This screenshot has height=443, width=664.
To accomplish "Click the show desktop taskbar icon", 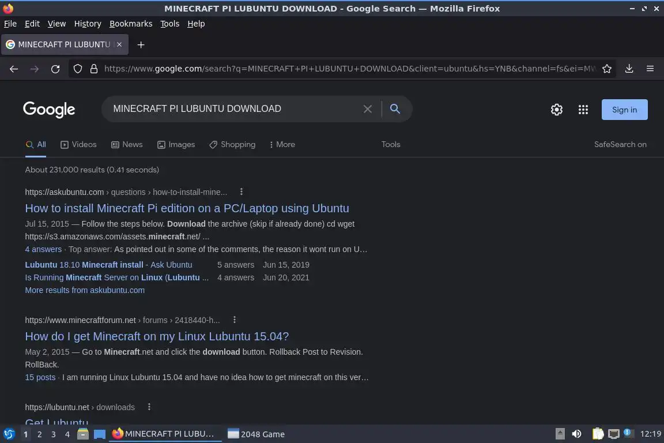I will coord(100,434).
